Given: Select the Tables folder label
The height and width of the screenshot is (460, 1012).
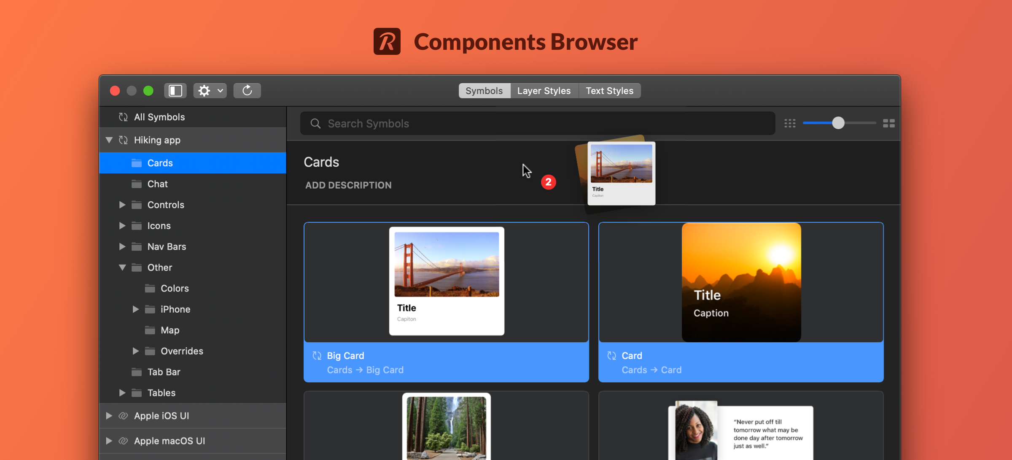Looking at the screenshot, I should pos(161,393).
